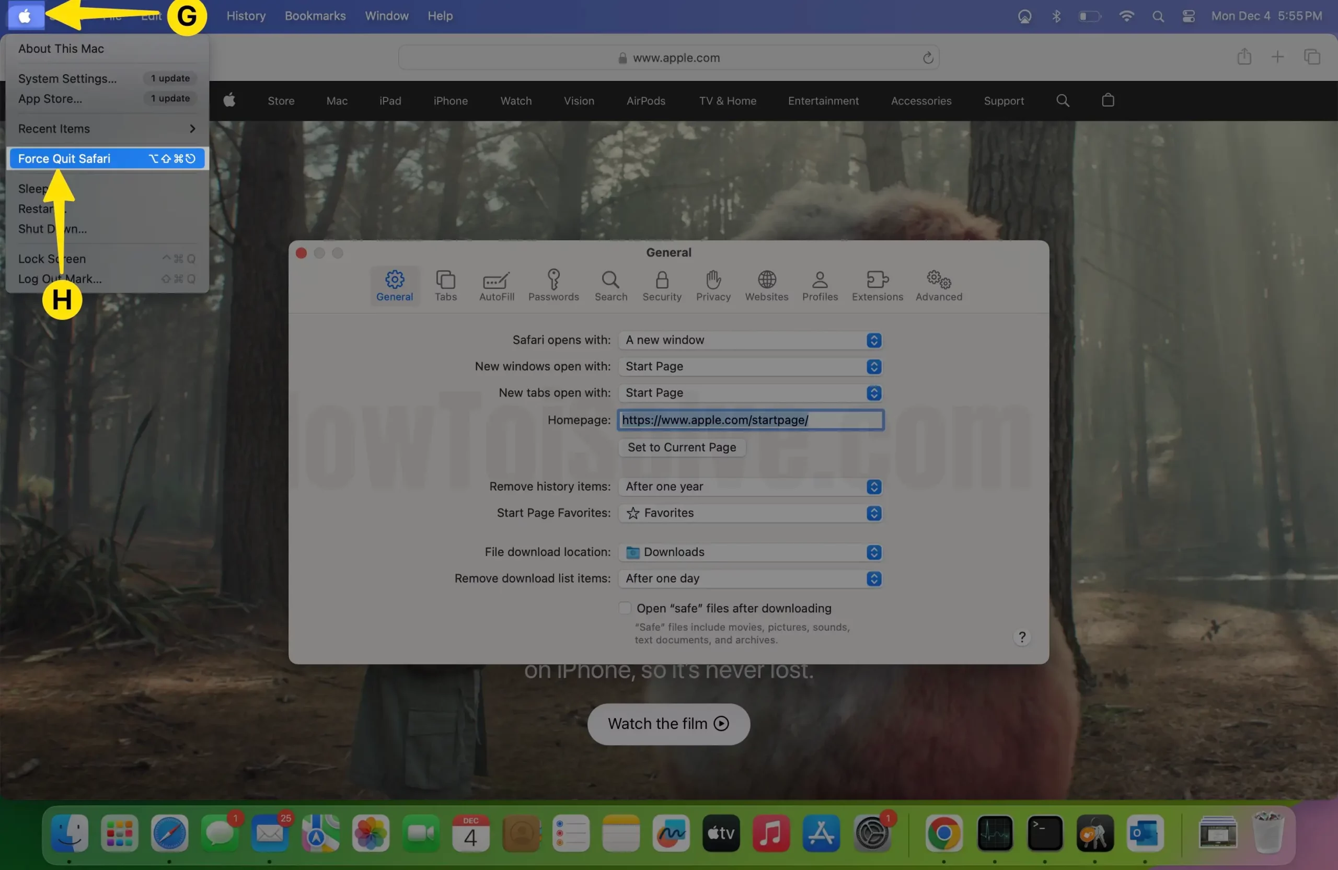Image resolution: width=1338 pixels, height=870 pixels.
Task: Open the Apple menu icon
Action: tap(25, 16)
